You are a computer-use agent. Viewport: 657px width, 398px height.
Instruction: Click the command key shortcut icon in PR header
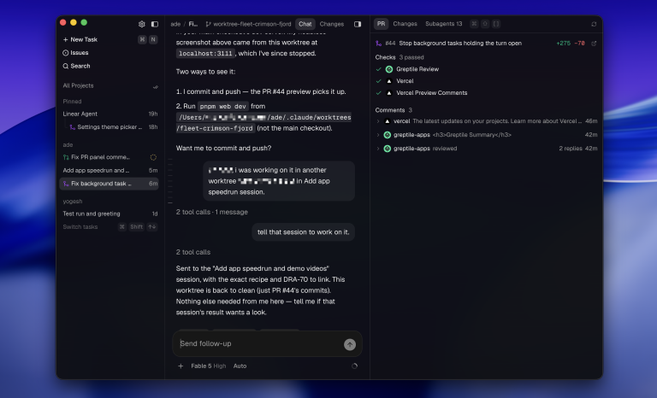(x=474, y=24)
